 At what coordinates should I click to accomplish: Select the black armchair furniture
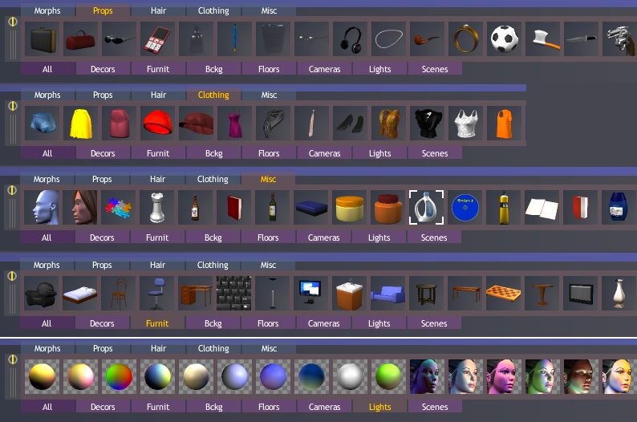(41, 294)
